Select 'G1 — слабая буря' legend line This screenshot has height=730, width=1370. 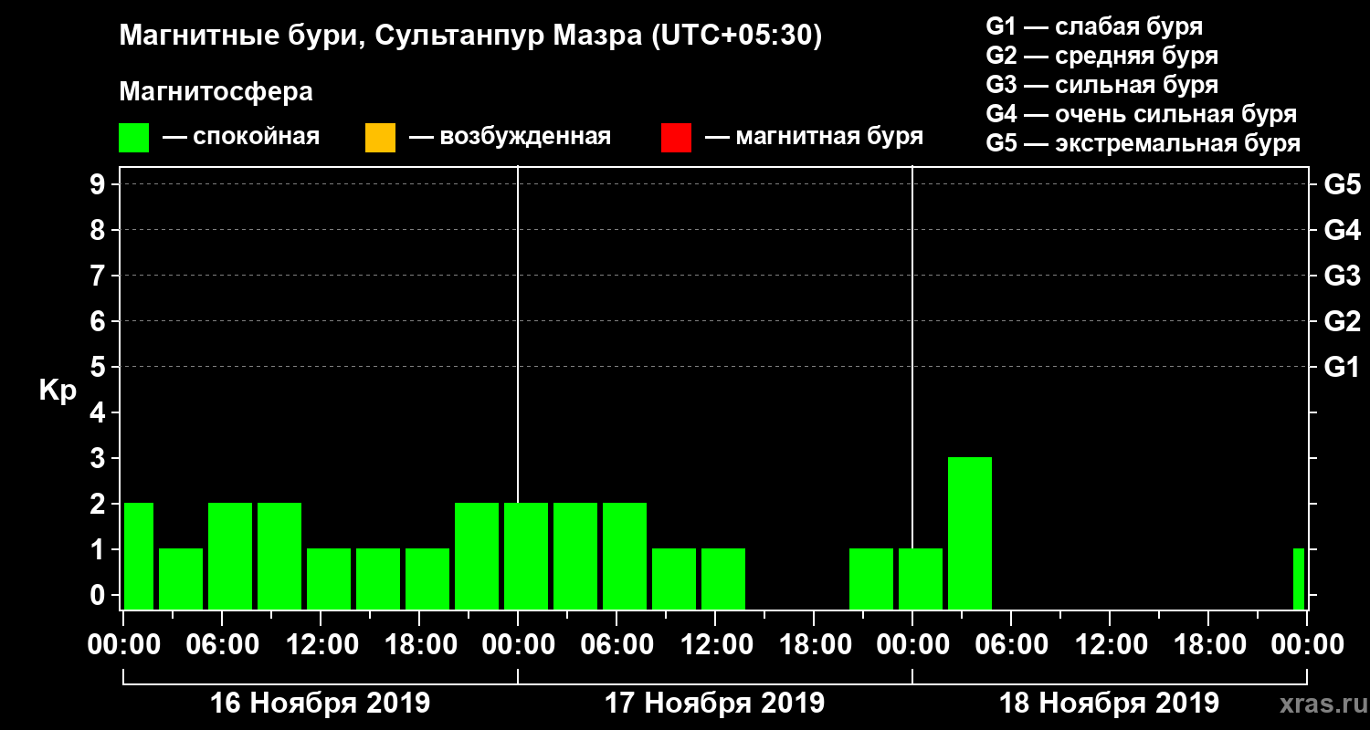click(x=1094, y=26)
